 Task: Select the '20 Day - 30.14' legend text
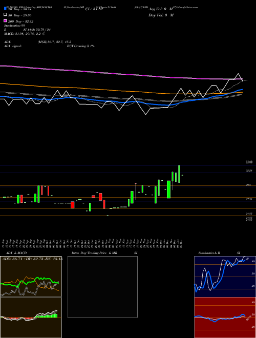(19, 9)
